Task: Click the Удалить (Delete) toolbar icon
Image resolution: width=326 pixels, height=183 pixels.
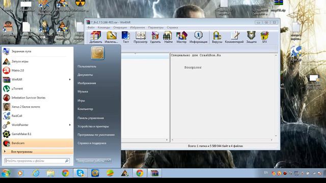Action: (155, 37)
